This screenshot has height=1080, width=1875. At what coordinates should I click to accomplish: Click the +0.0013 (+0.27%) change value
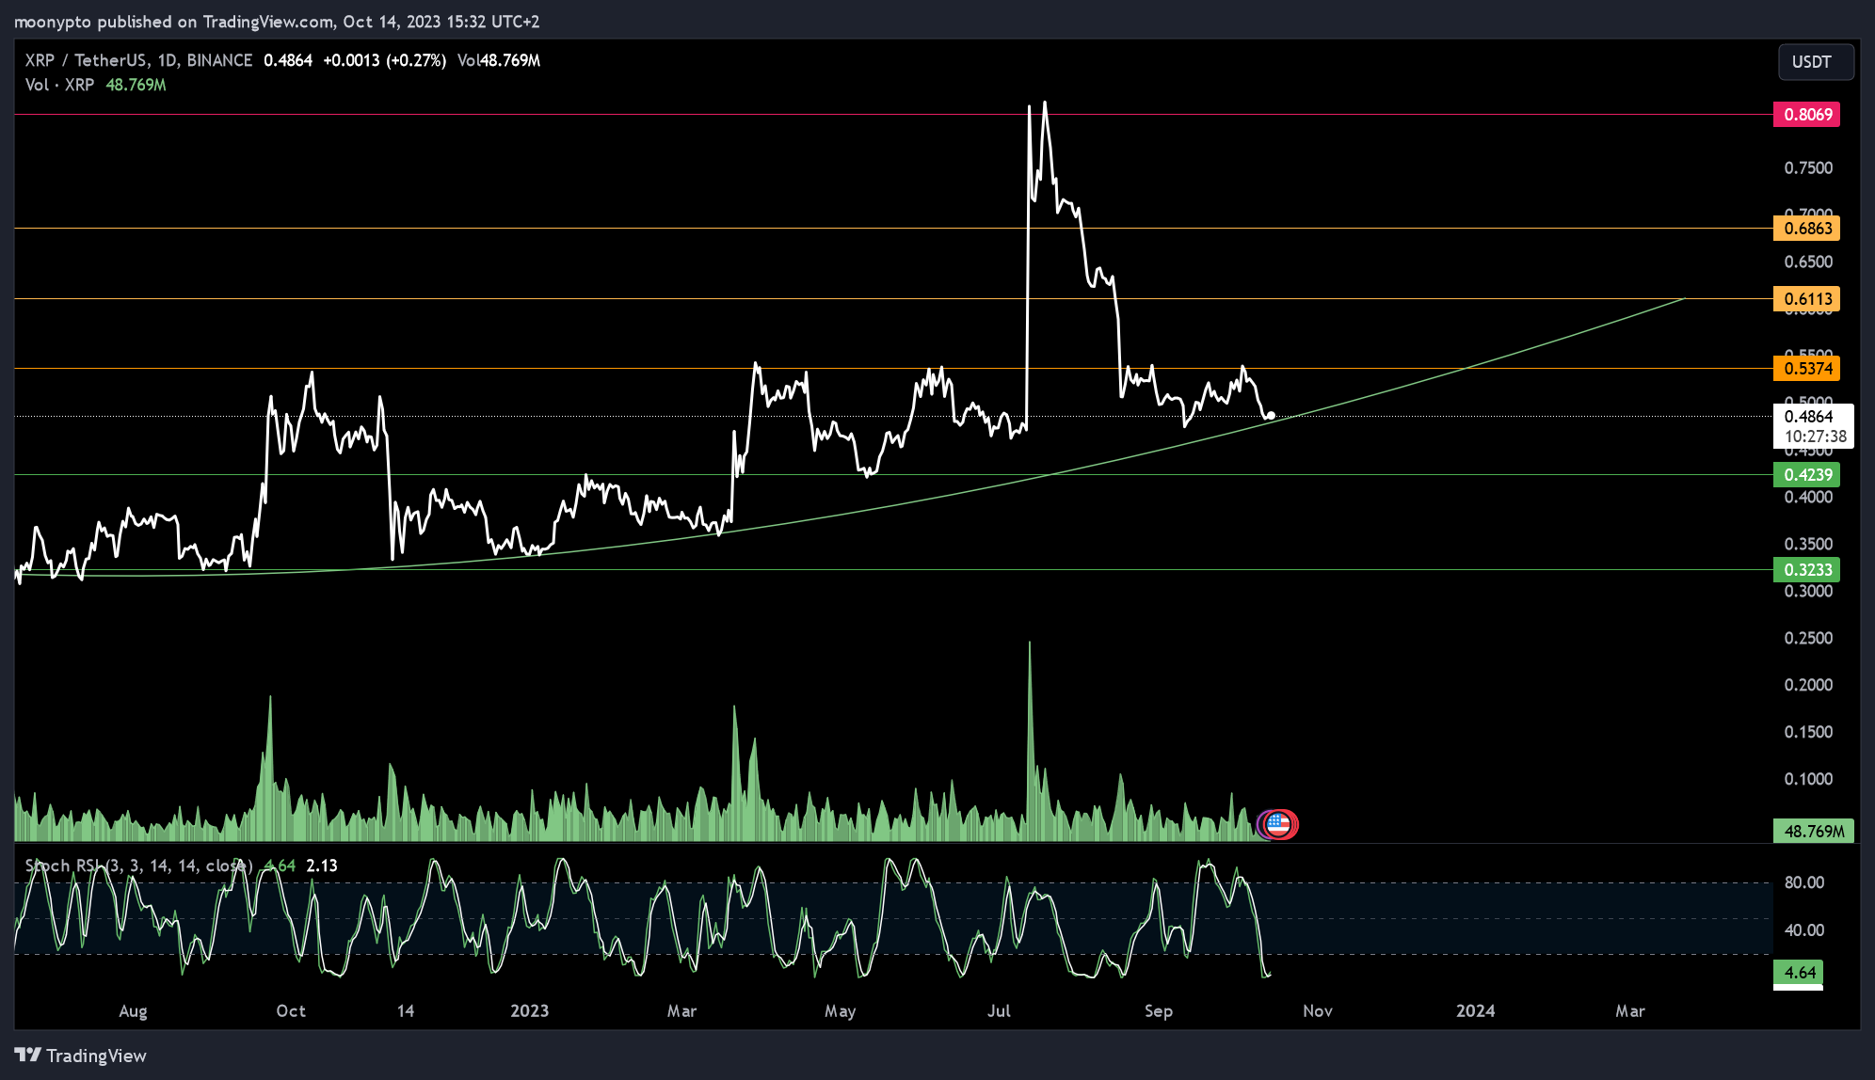coord(384,60)
